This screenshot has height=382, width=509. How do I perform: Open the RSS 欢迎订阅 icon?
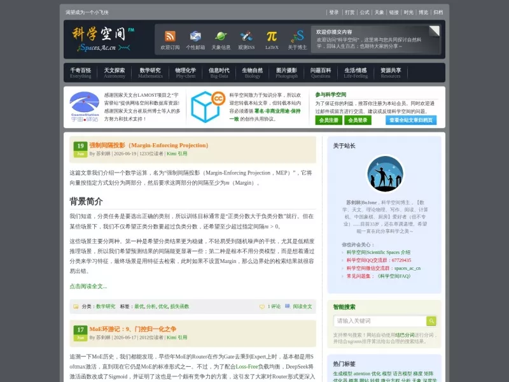pos(170,36)
